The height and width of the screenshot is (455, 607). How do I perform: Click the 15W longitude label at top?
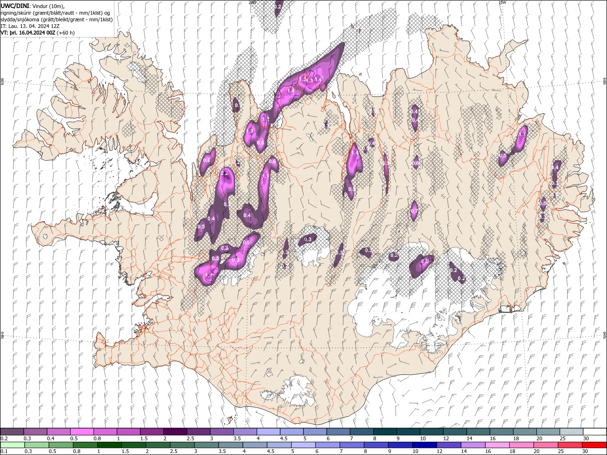502,2
